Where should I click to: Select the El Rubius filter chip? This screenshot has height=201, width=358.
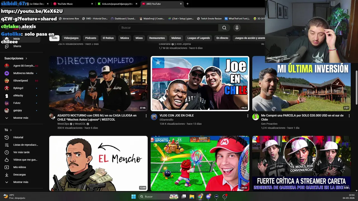(108, 38)
